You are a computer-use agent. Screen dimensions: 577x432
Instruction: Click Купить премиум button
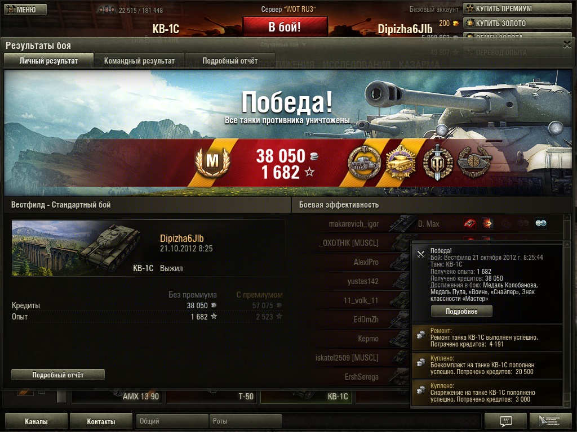click(517, 8)
